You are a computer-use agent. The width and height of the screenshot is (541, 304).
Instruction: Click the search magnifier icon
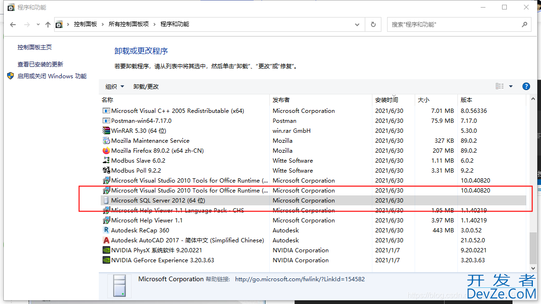(x=524, y=25)
